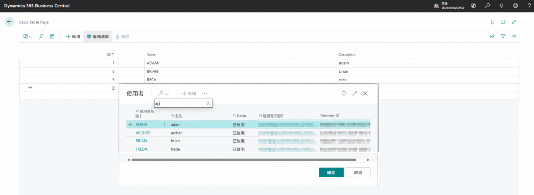Click the Status column header in dialog
The width and height of the screenshot is (534, 195).
239,116
